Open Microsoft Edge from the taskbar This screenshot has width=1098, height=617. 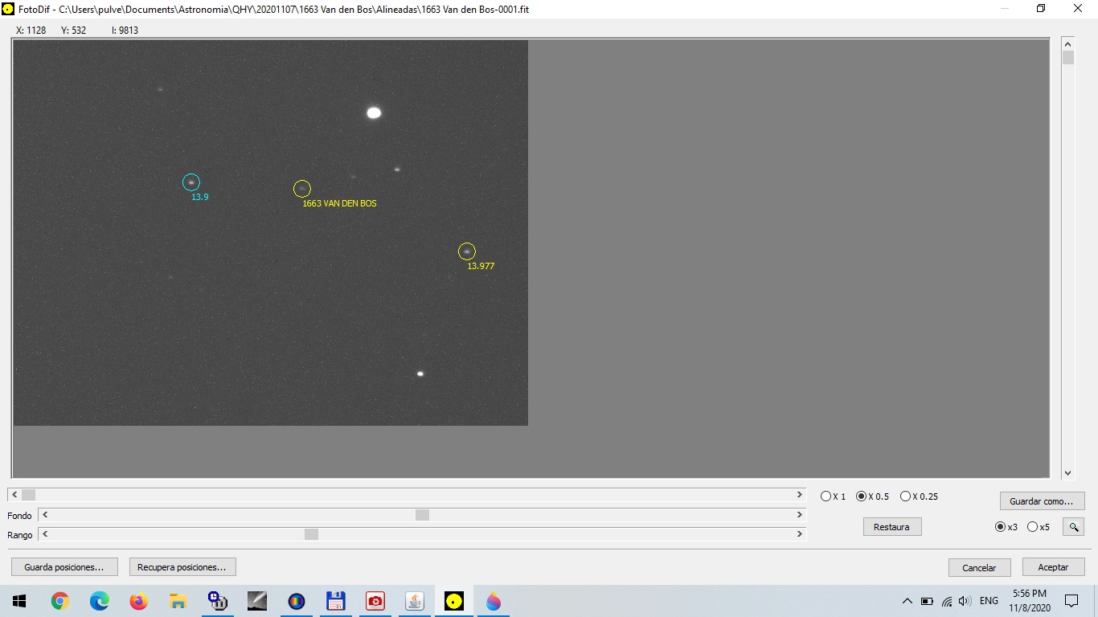100,601
